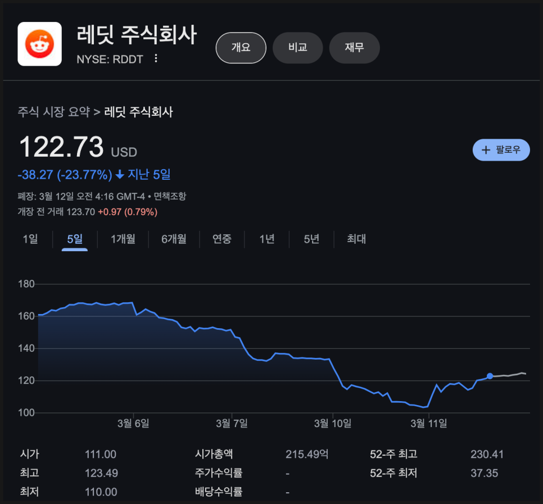
Task: Click pre-market value 123.70
Action: (x=81, y=212)
